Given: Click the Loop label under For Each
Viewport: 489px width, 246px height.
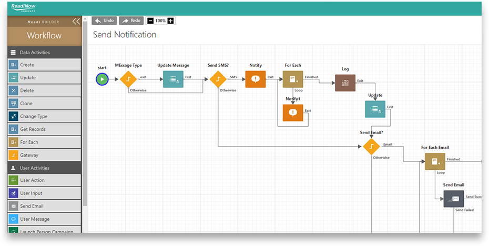Looking at the screenshot, I should coord(299,90).
